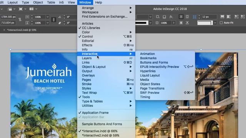Viewport: 246px width, 138px height.
Task: Uncheck Tools in the Window menu
Action: coord(106,97)
